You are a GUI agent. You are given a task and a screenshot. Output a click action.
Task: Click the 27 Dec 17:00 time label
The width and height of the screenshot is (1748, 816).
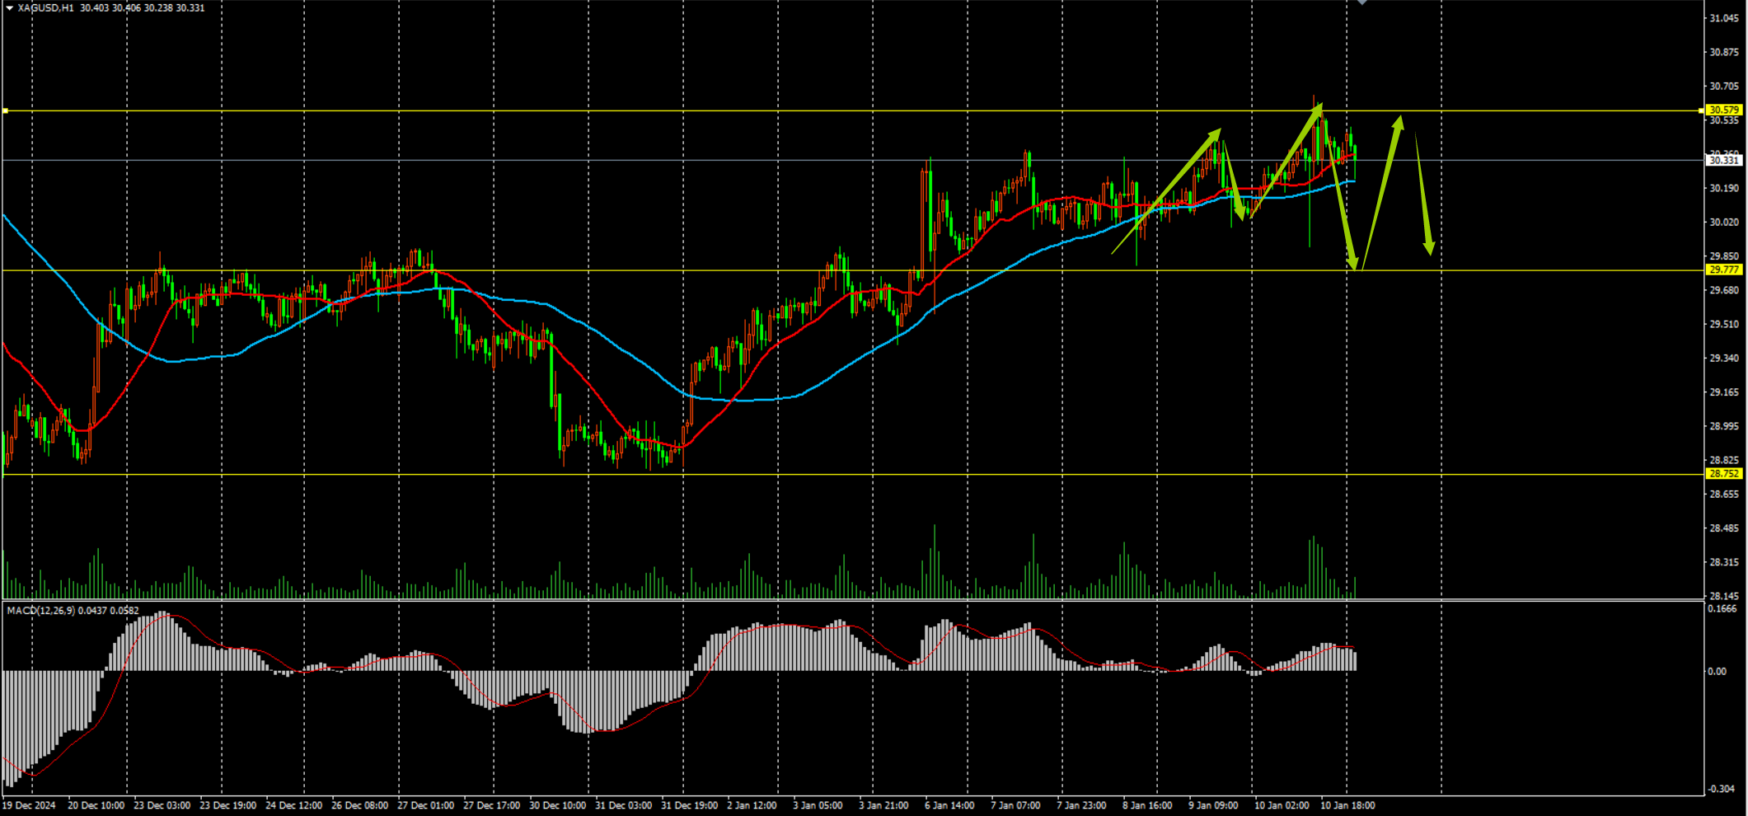coord(491,805)
